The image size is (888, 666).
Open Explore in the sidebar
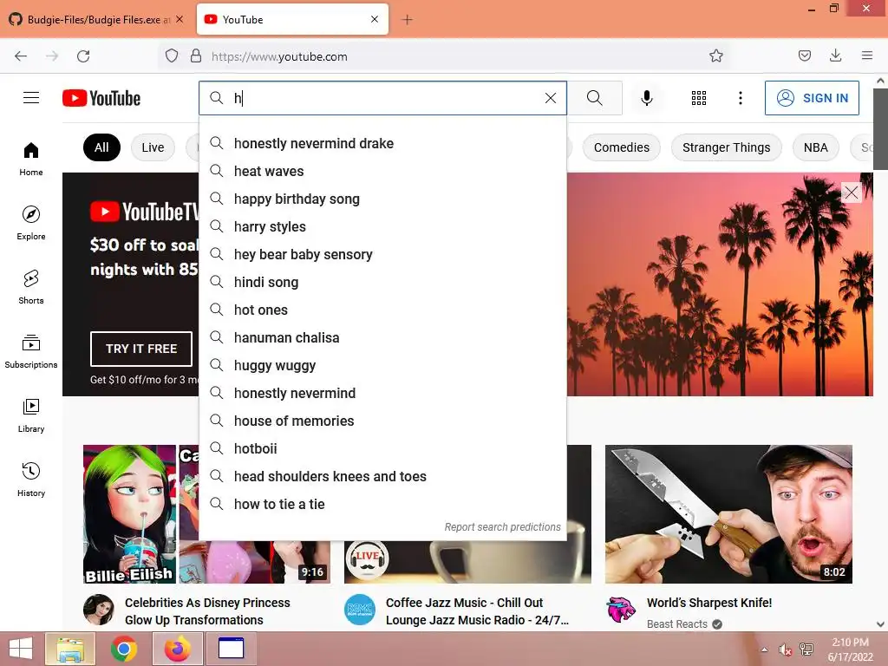tap(31, 223)
